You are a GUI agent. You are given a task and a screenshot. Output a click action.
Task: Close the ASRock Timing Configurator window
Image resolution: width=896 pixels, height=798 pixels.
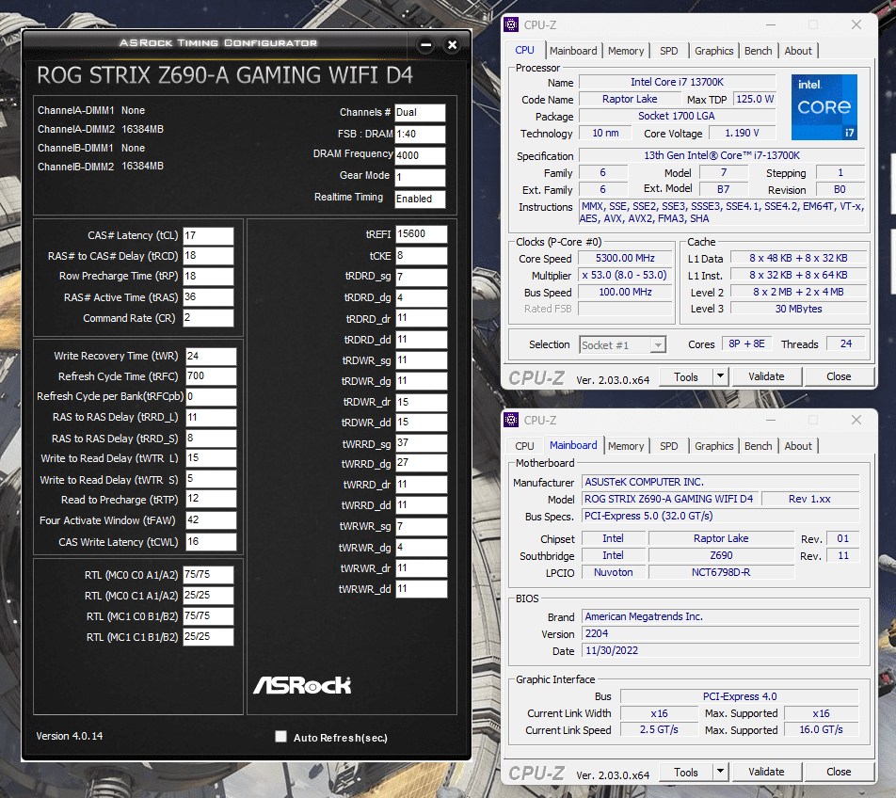[452, 44]
